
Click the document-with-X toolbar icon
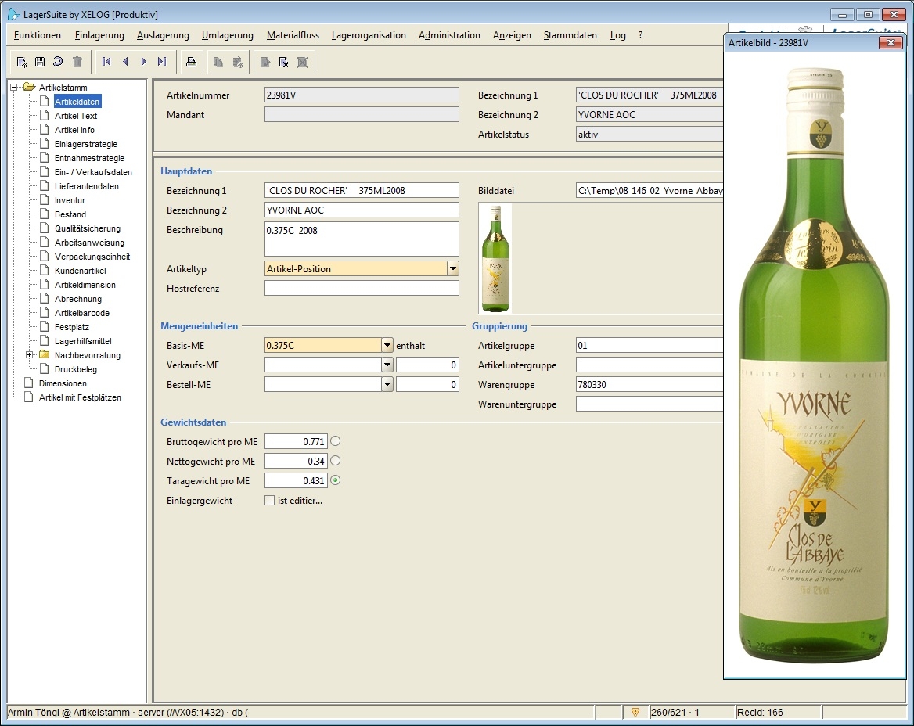(x=284, y=62)
